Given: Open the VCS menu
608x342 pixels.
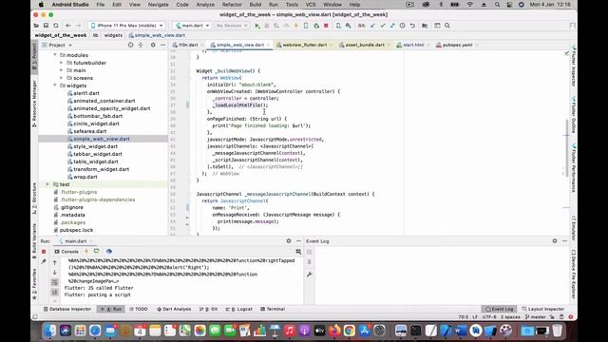Looking at the screenshot, I should [x=311, y=5].
